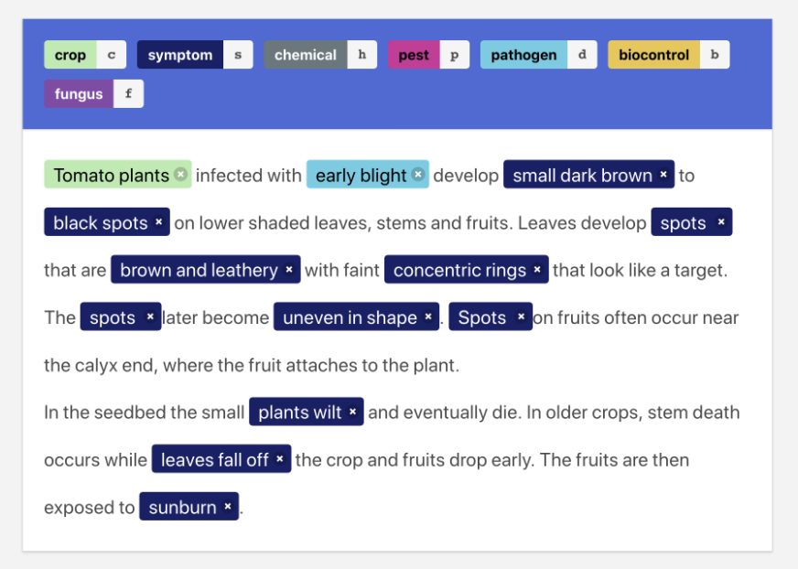Remove the 'brown and leathery' annotation
798x569 pixels.
(x=288, y=270)
